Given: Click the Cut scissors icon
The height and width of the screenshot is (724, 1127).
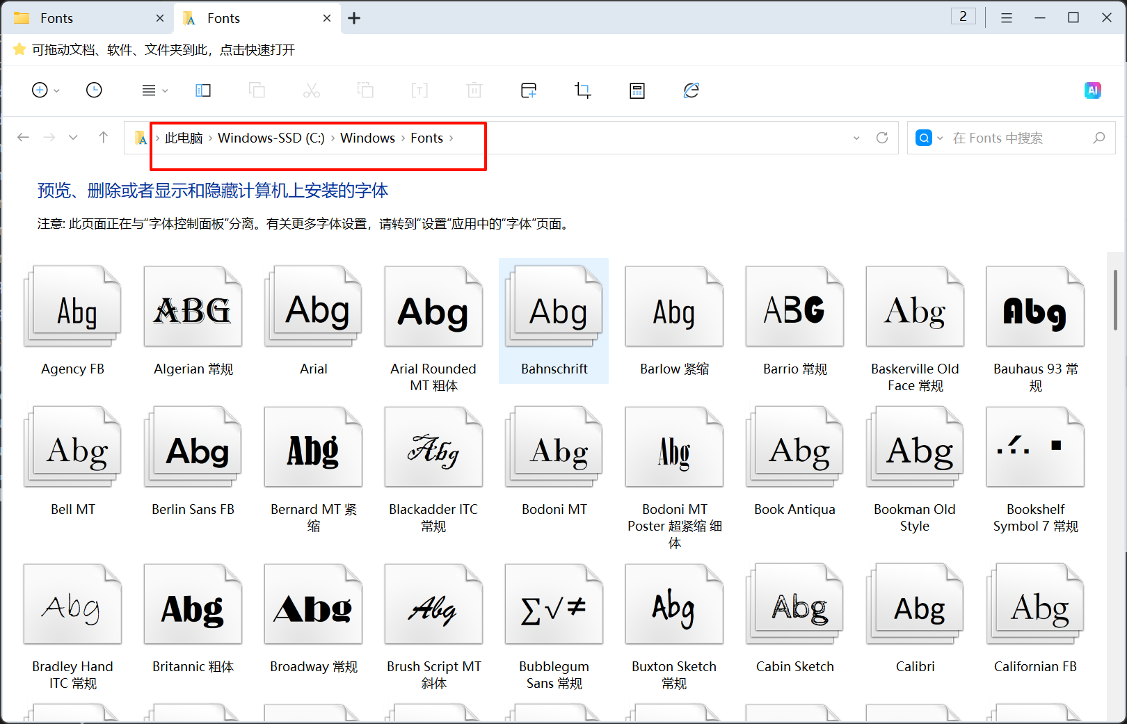Looking at the screenshot, I should (312, 90).
